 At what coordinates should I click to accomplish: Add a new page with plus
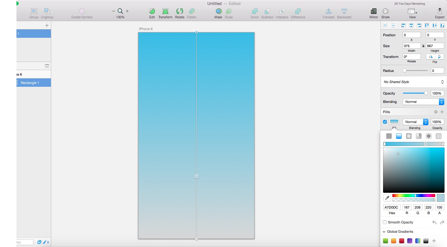pos(47,25)
